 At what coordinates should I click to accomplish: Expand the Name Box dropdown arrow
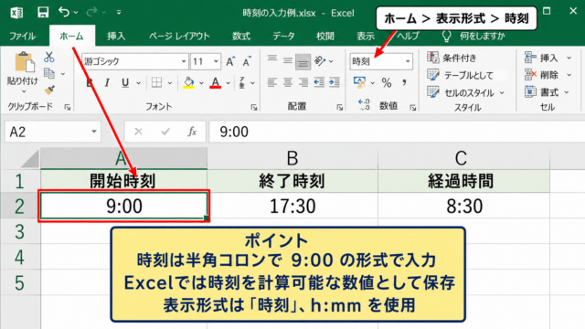point(94,132)
